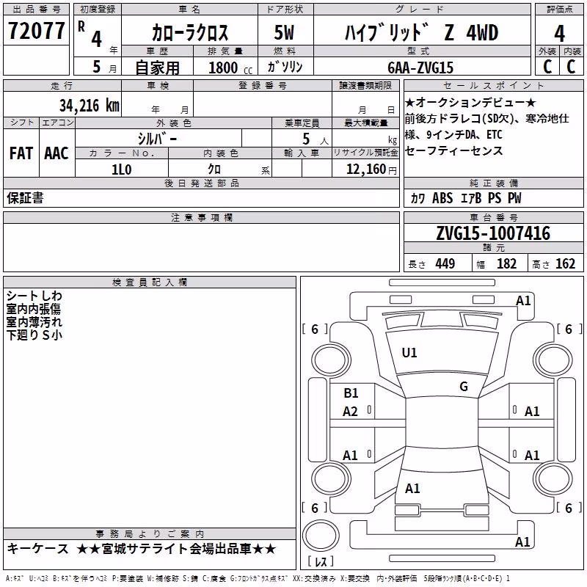Click the shift type FAT
The height and width of the screenshot is (587, 587).
click(21, 153)
